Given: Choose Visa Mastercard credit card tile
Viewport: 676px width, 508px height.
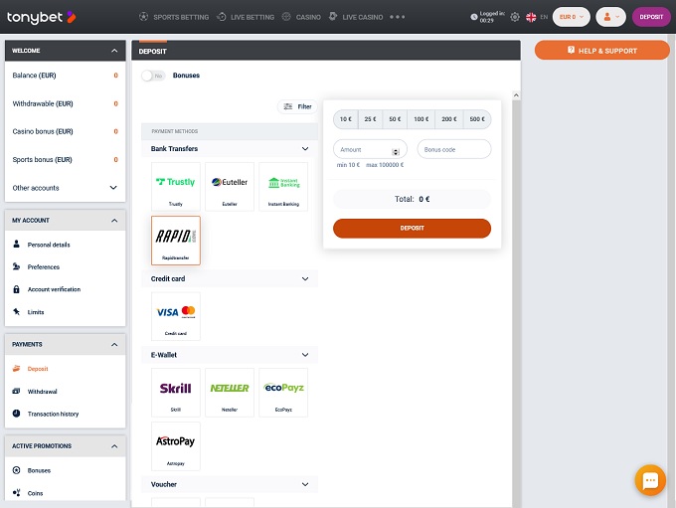Looking at the screenshot, I should click(176, 315).
